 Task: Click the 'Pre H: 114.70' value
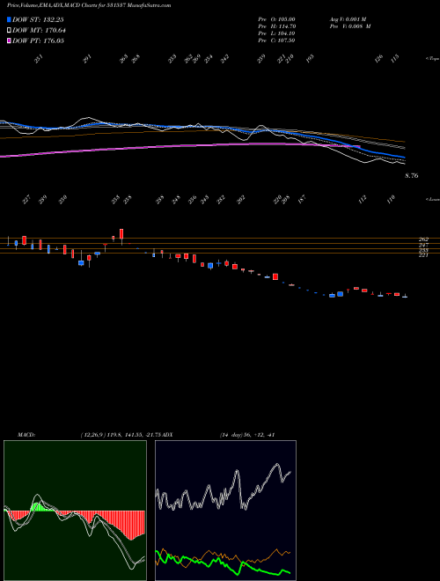coord(276,26)
